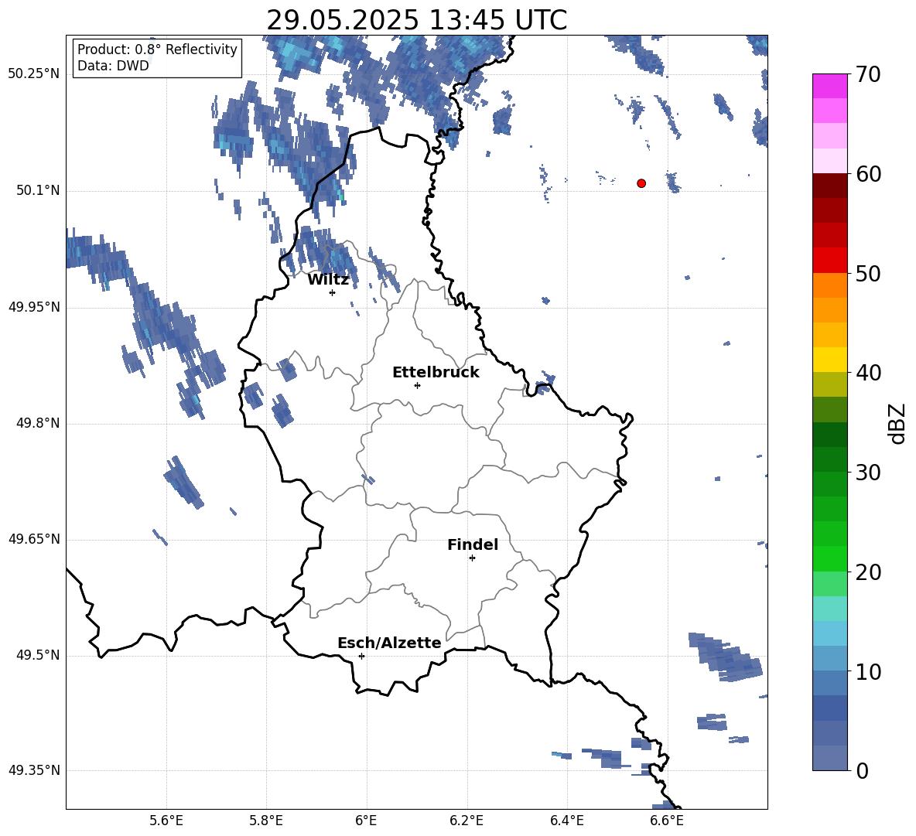Click the 'Wiltz' city label
916x836 pixels.
(x=328, y=280)
